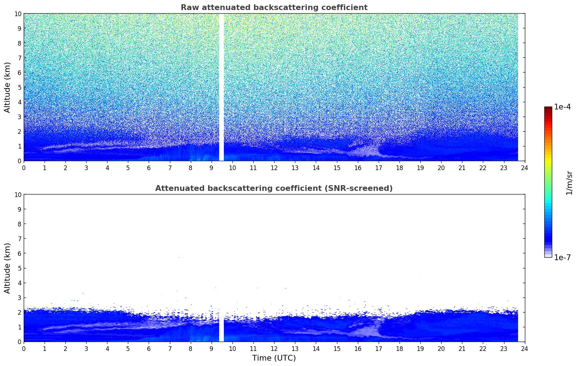Click the 'Attenuated backscattering coefficient (SNR-screened)' title
Viewport: 577px width, 366px height.
tap(274, 188)
